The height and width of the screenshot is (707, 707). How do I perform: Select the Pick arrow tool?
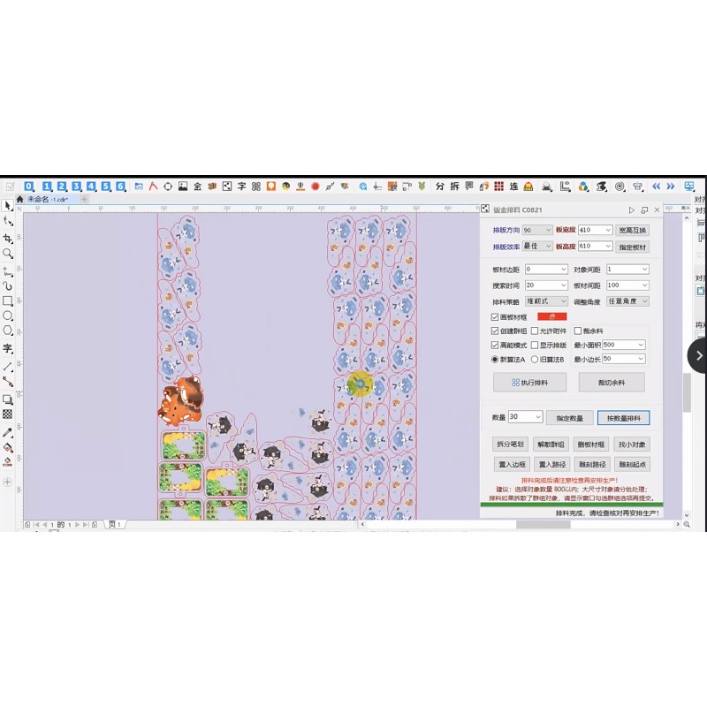pyautogui.click(x=8, y=206)
